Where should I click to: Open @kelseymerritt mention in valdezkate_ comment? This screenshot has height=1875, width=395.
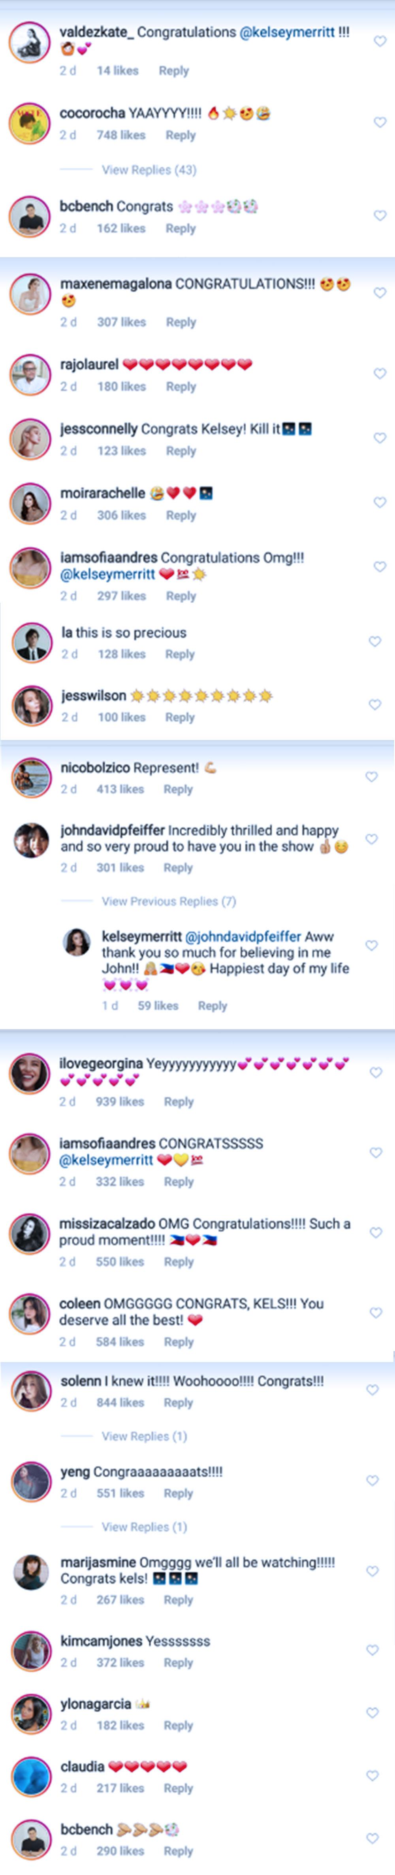pyautogui.click(x=287, y=33)
